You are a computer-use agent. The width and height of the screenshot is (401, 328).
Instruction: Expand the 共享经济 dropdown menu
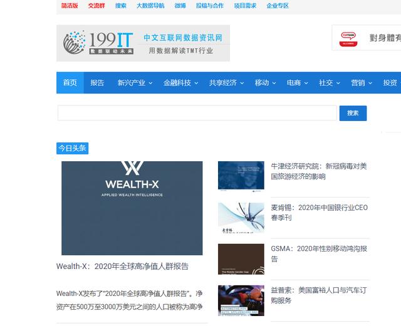tap(226, 83)
